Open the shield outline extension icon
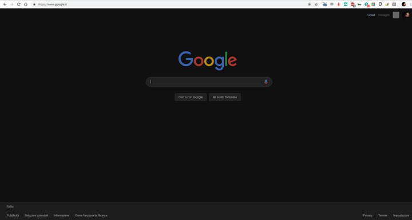 pos(380,4)
